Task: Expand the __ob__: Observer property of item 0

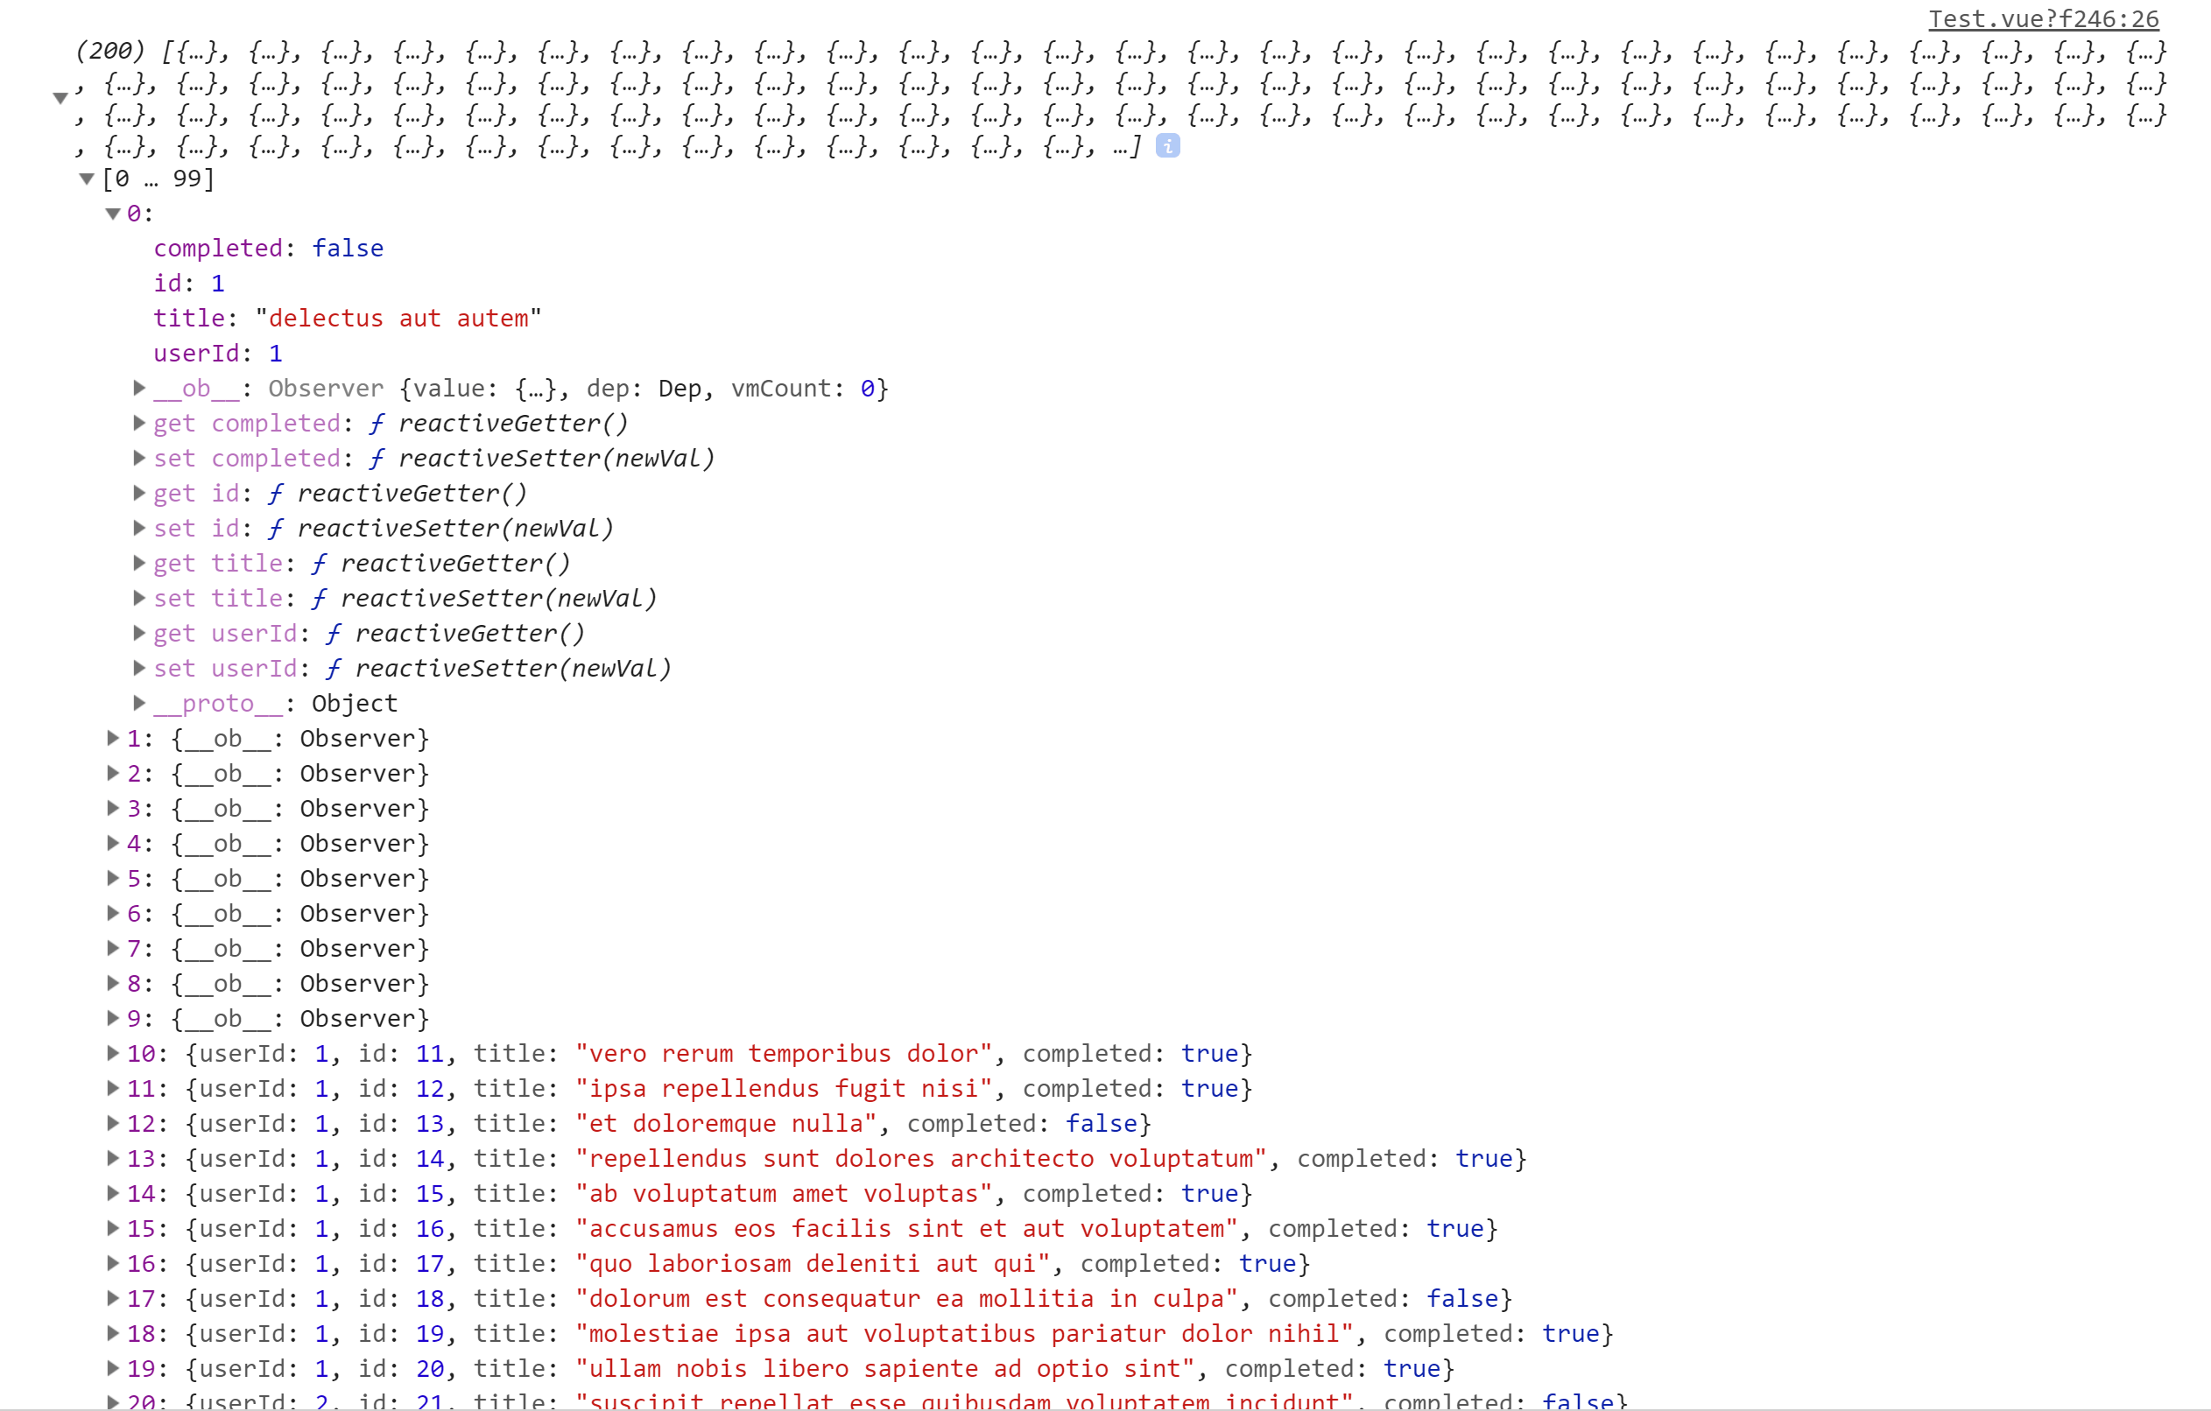Action: (x=138, y=388)
